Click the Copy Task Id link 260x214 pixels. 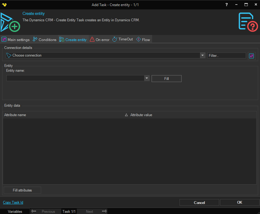pos(13,202)
